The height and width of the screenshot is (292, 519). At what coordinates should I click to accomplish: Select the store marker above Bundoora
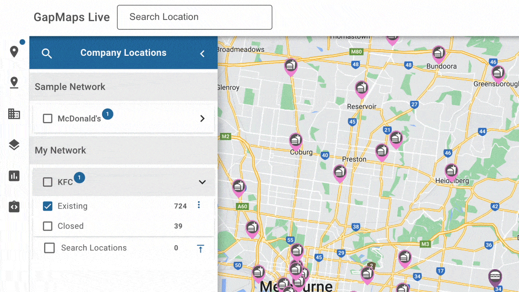(x=439, y=55)
